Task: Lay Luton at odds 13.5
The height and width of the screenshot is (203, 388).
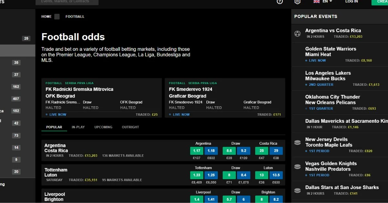Action: (276, 175)
